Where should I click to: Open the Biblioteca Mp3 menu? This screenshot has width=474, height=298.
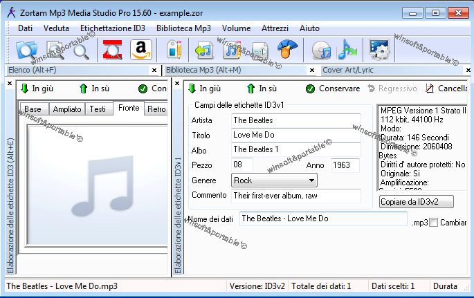click(183, 28)
